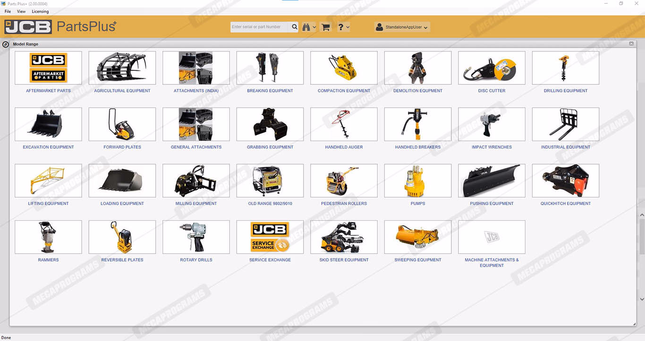Click the Skid Steer Equipment text link
Screen dimensions: 645x341
click(x=344, y=260)
